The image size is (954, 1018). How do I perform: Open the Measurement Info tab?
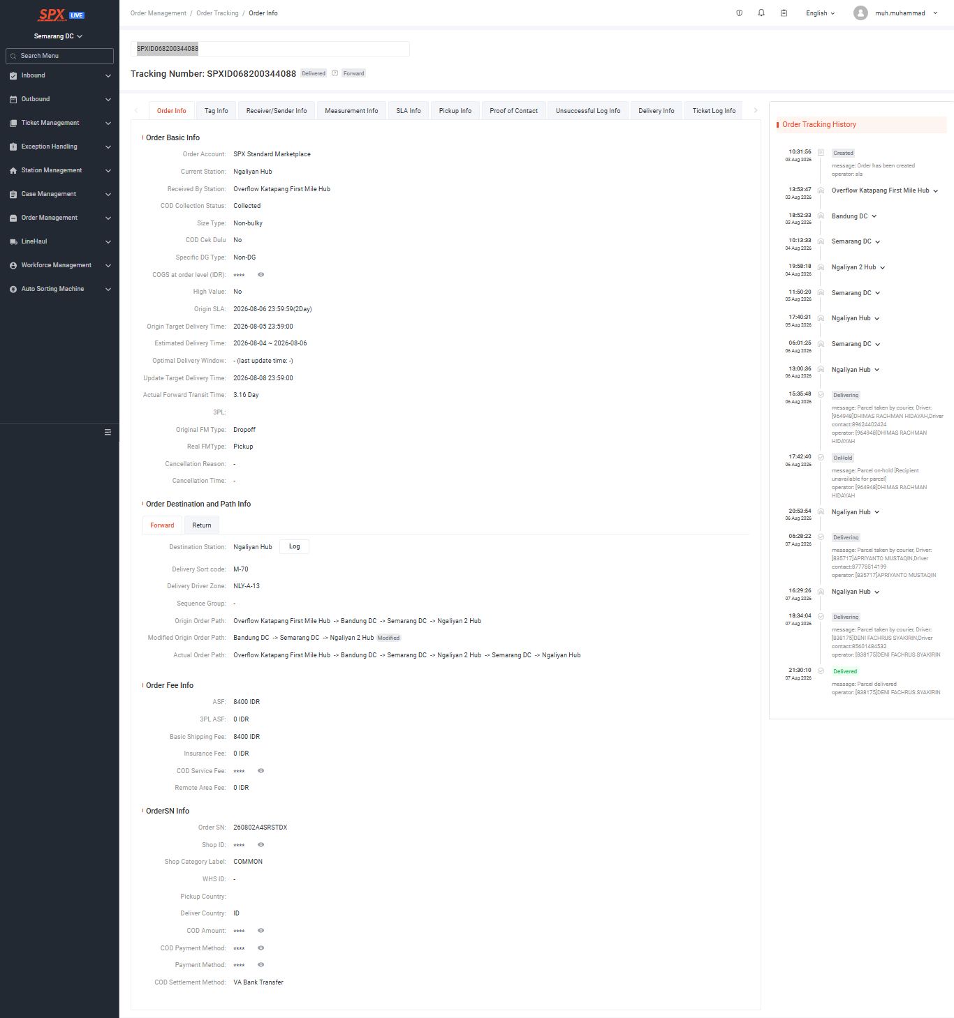click(351, 111)
